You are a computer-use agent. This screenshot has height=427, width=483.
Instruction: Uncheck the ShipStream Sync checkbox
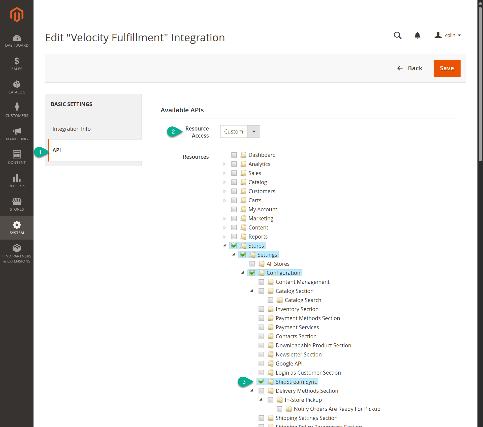pyautogui.click(x=261, y=382)
